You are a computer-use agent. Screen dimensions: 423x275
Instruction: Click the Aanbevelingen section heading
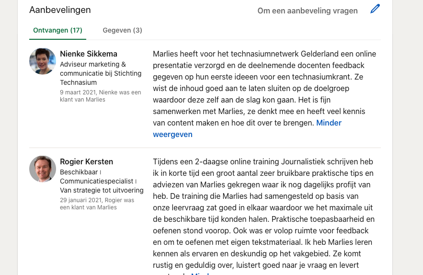[60, 10]
